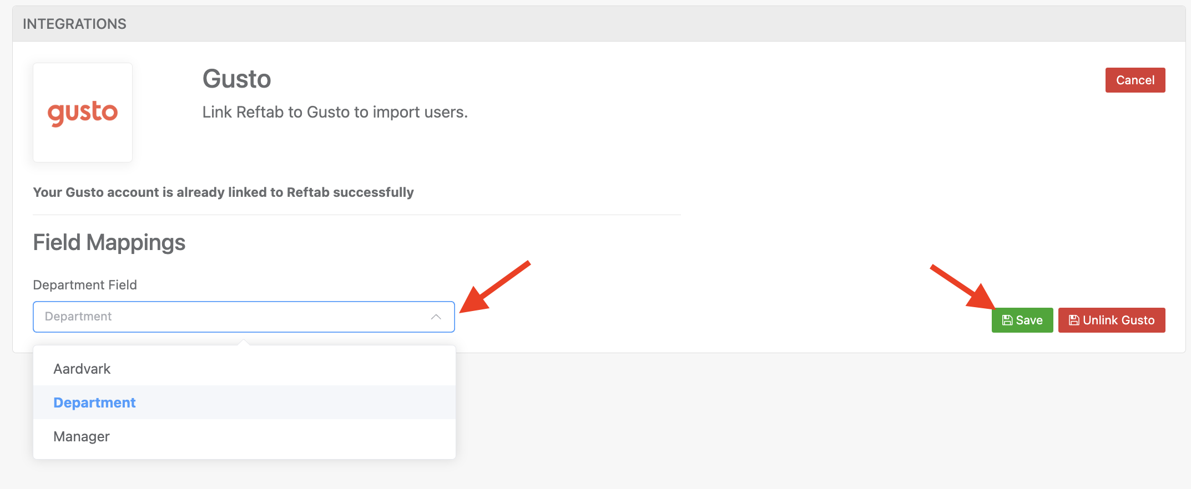Choose Aardvark from the dropdown list
Viewport: 1191px width, 489px height.
[244, 369]
